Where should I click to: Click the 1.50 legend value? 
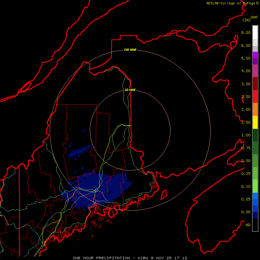coord(246,122)
